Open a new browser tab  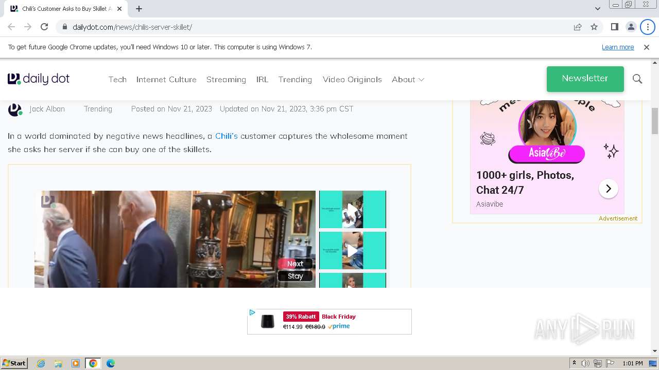[139, 9]
